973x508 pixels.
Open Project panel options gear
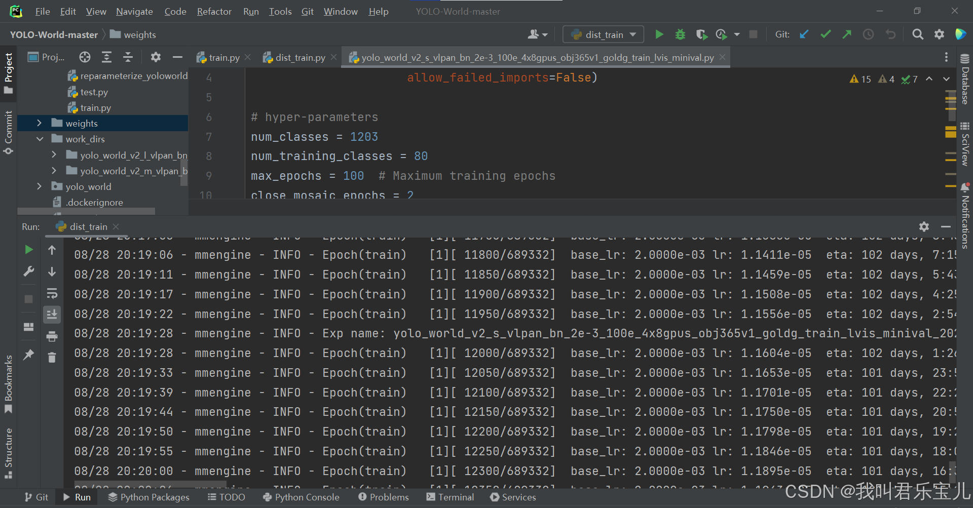pos(156,57)
